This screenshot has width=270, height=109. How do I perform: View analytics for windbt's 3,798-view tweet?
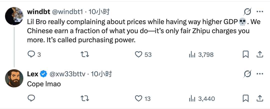pyautogui.click(x=192, y=54)
